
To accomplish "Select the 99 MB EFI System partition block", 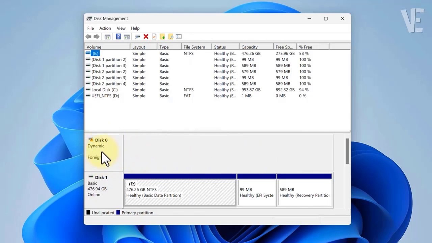I will 257,190.
